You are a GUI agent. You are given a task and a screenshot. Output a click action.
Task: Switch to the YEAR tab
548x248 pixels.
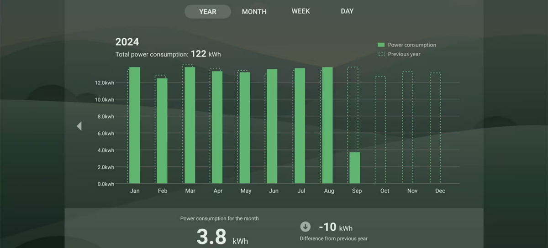coord(208,11)
